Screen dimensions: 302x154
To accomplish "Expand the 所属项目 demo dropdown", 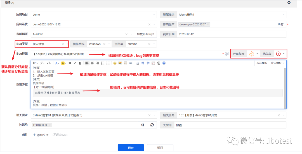I will 154,14.
